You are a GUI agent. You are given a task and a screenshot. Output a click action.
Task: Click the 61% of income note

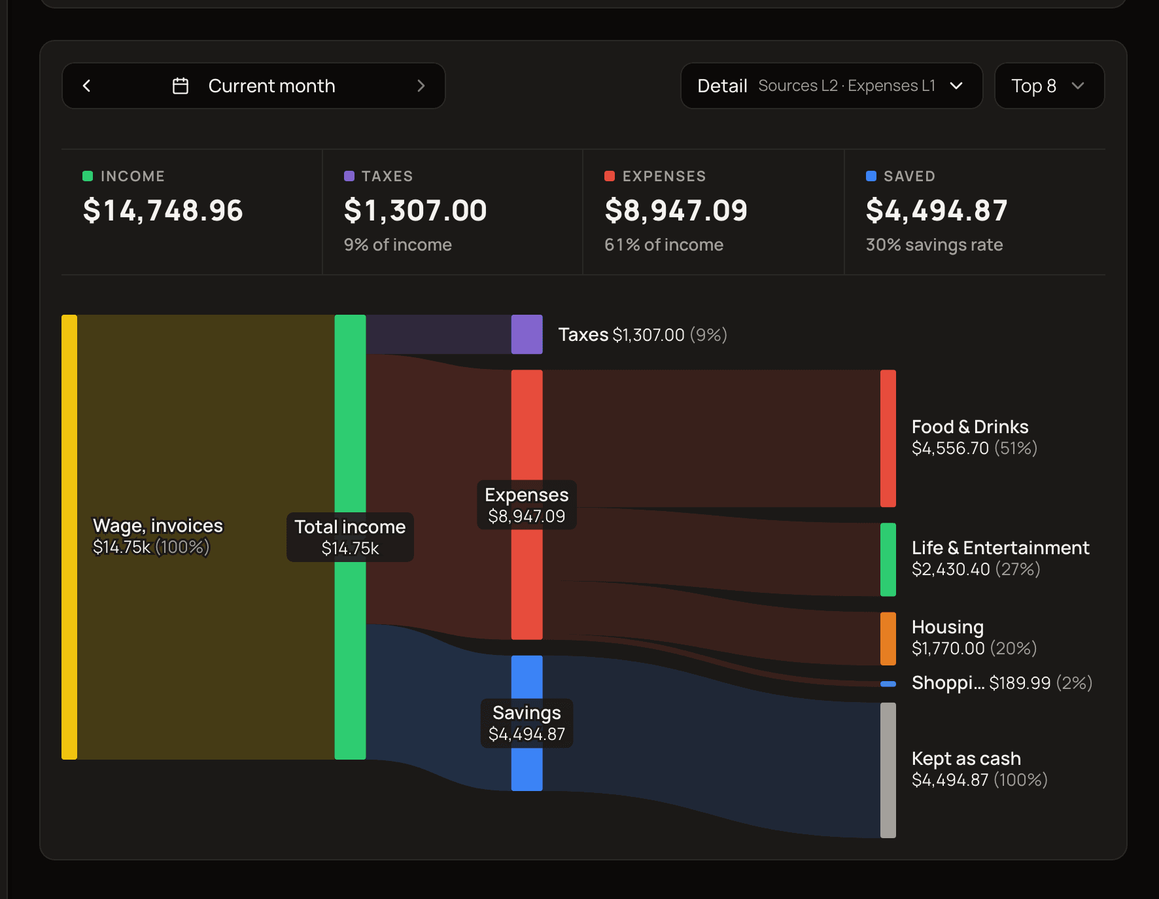click(x=664, y=245)
